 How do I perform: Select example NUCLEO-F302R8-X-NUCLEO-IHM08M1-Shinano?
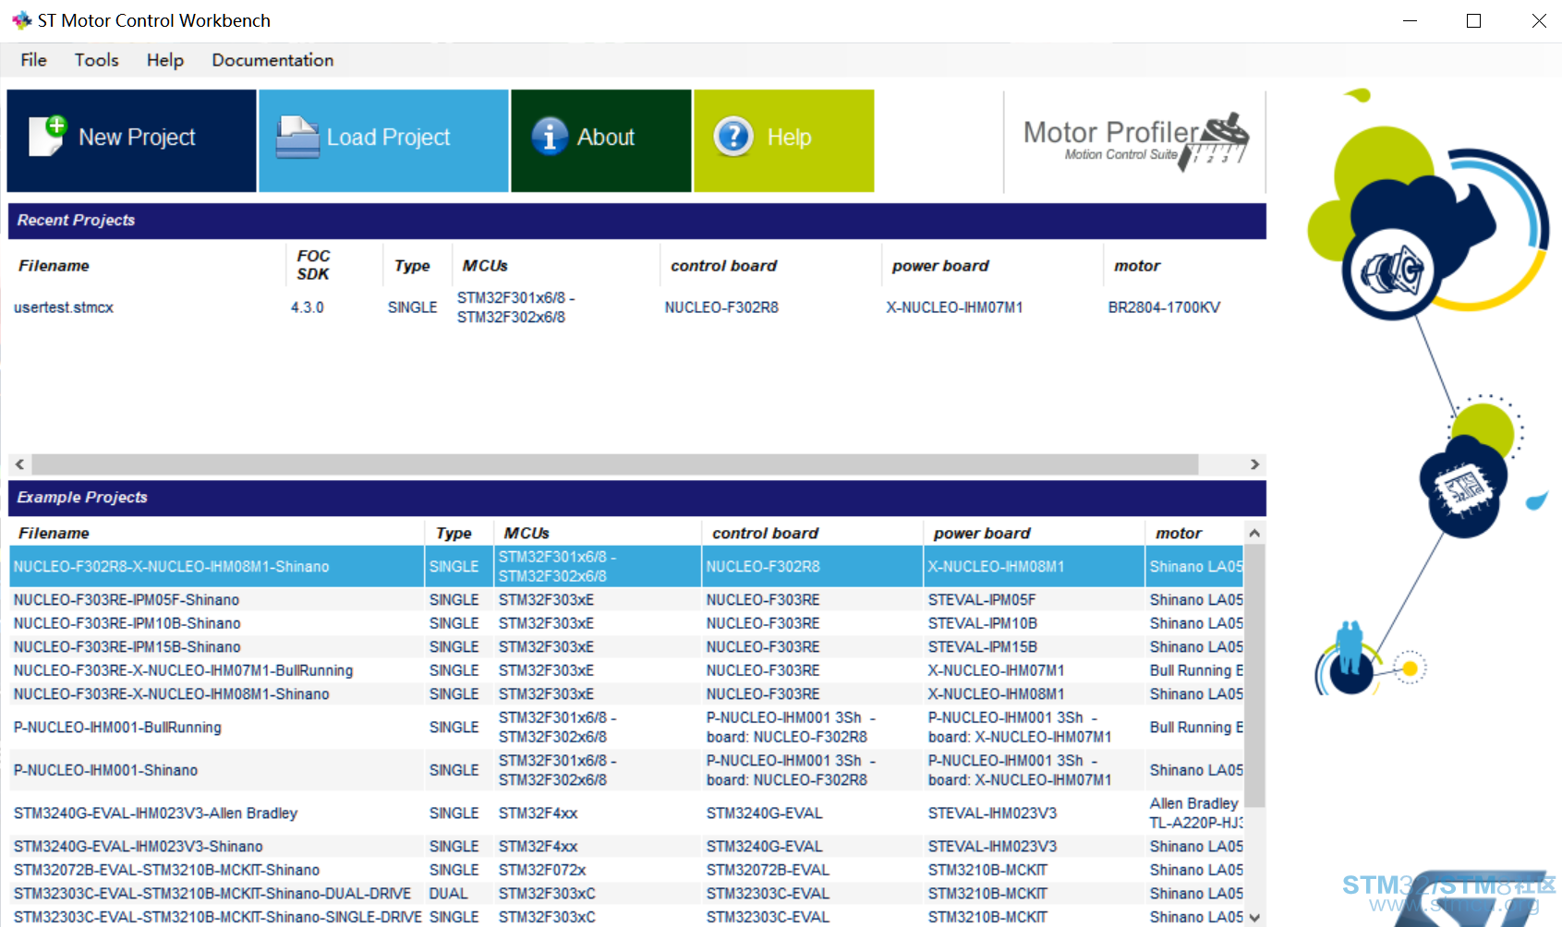point(626,567)
